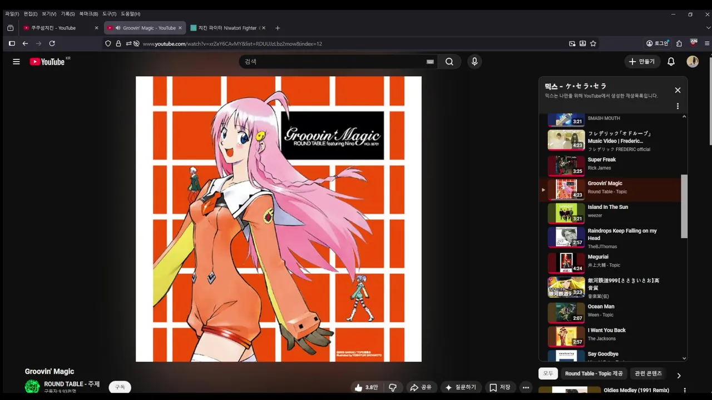
Task: Open the mix playlist three-dot options
Action: click(678, 106)
